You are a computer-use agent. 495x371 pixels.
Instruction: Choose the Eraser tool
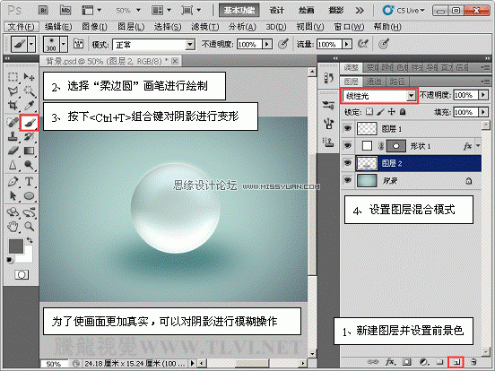tap(13, 151)
